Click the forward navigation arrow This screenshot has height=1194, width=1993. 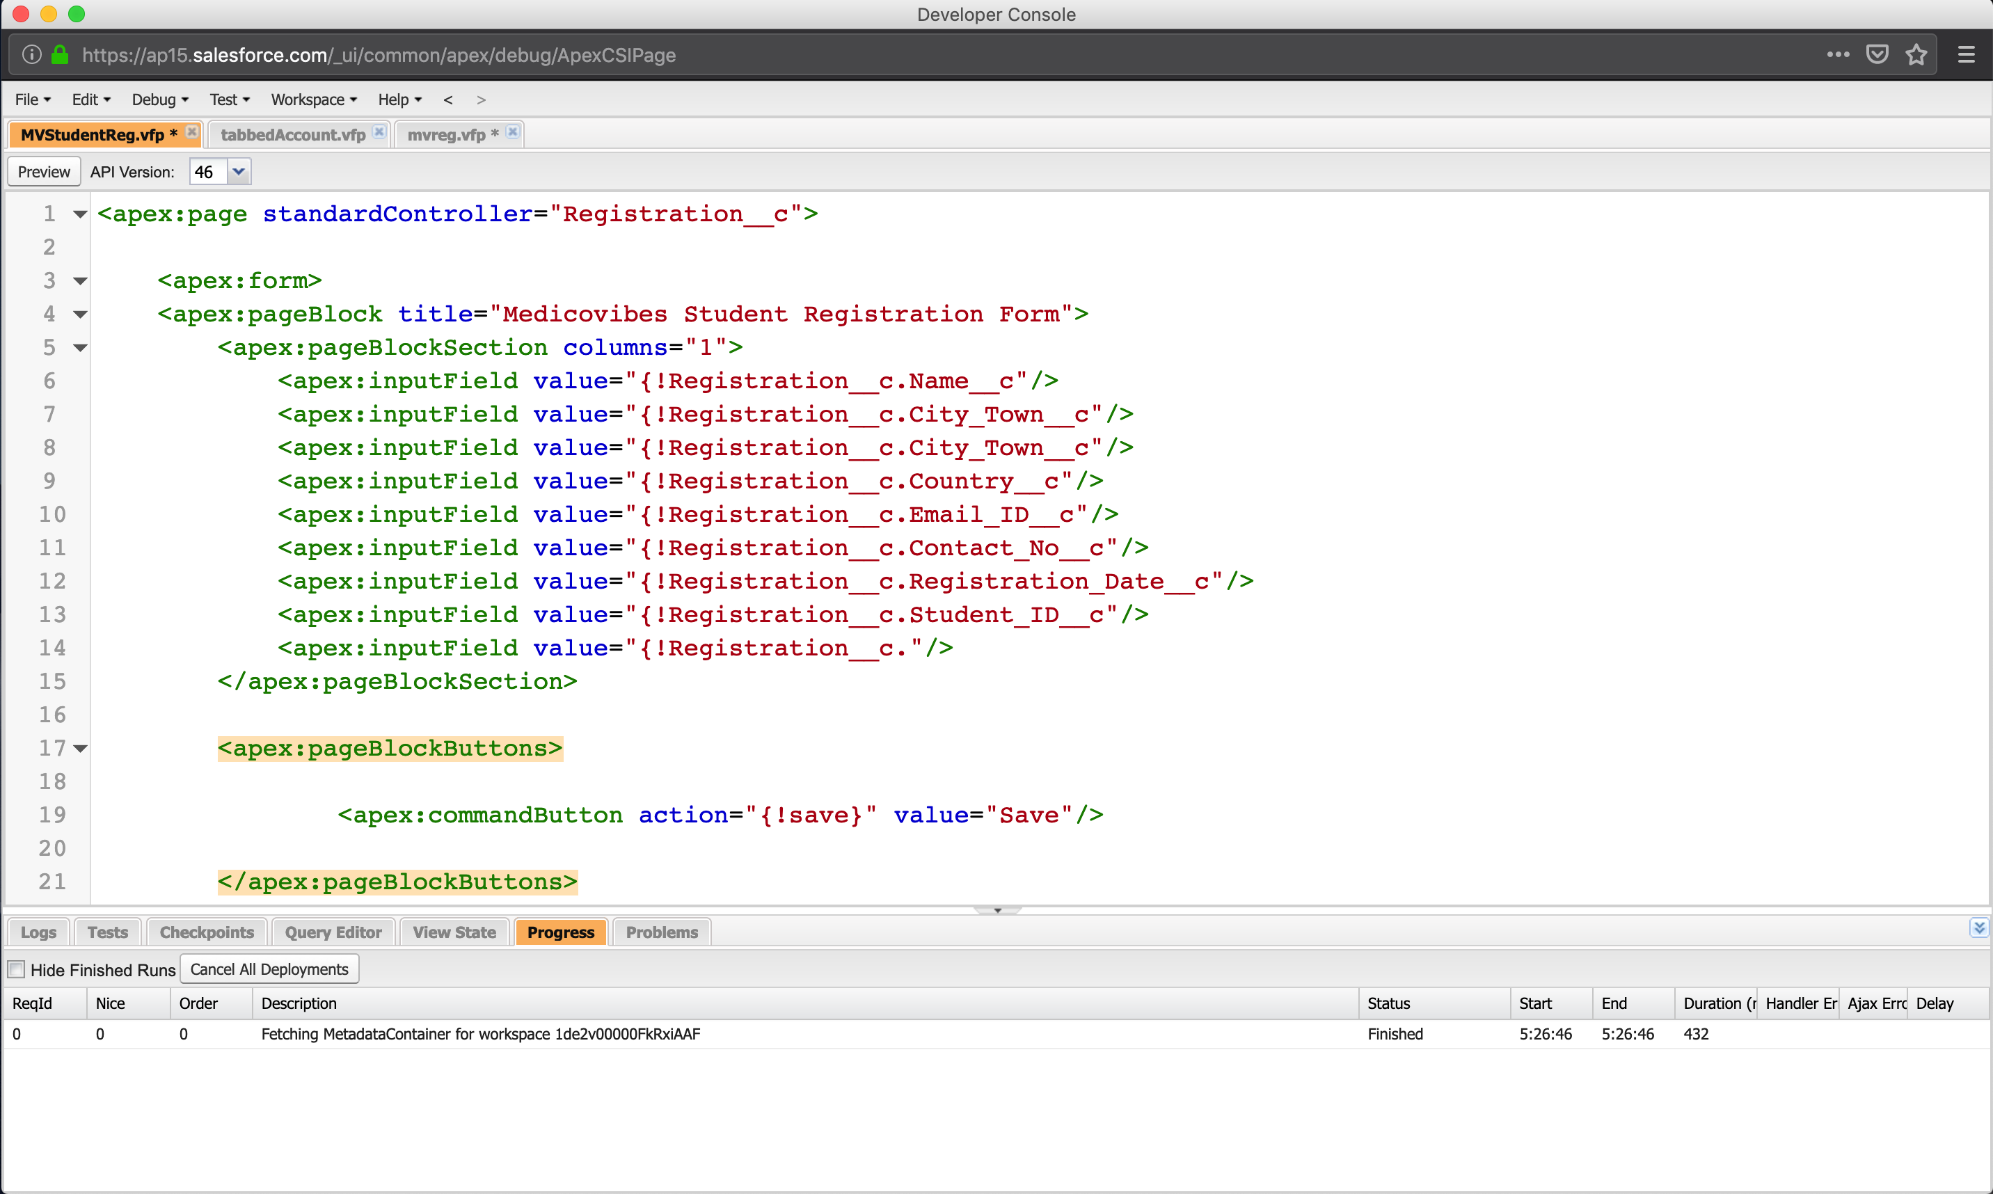coord(480,98)
